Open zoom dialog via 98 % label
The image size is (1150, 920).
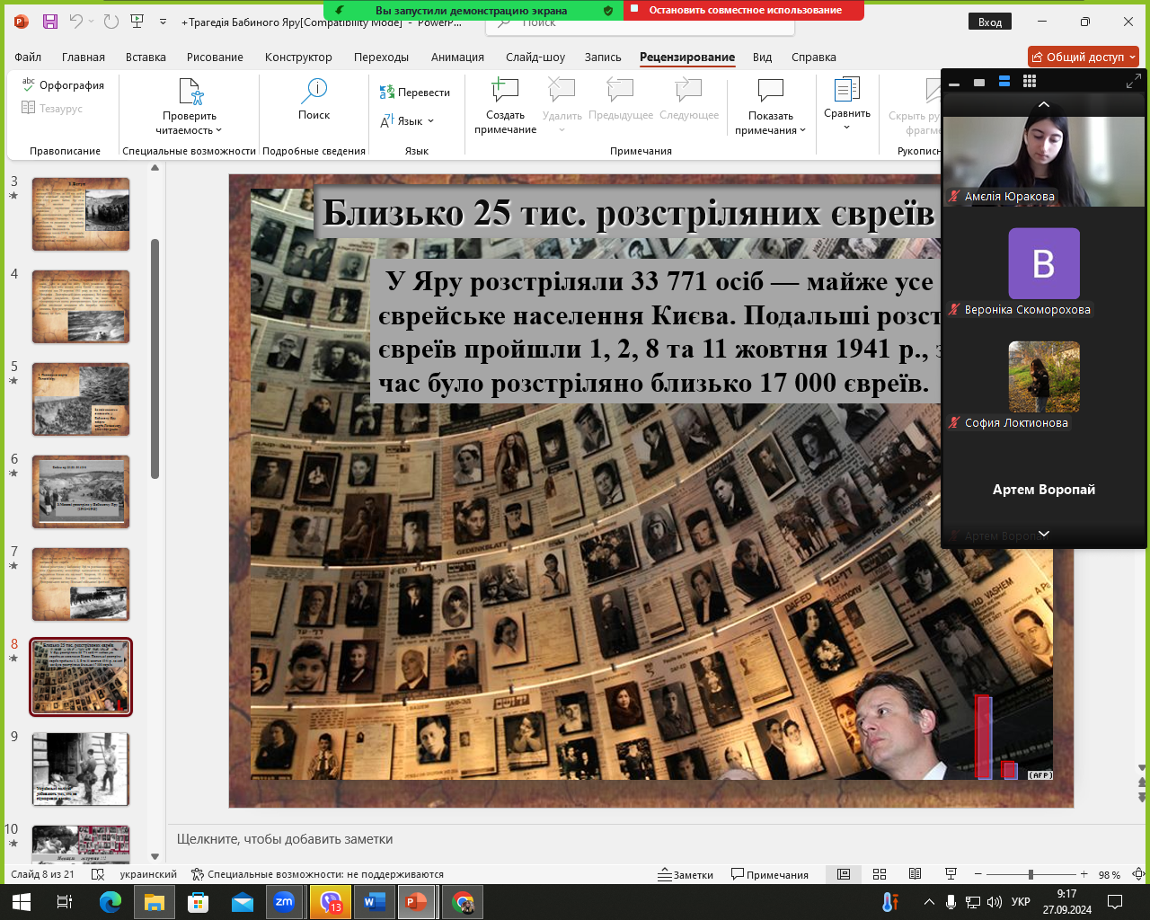point(1110,874)
